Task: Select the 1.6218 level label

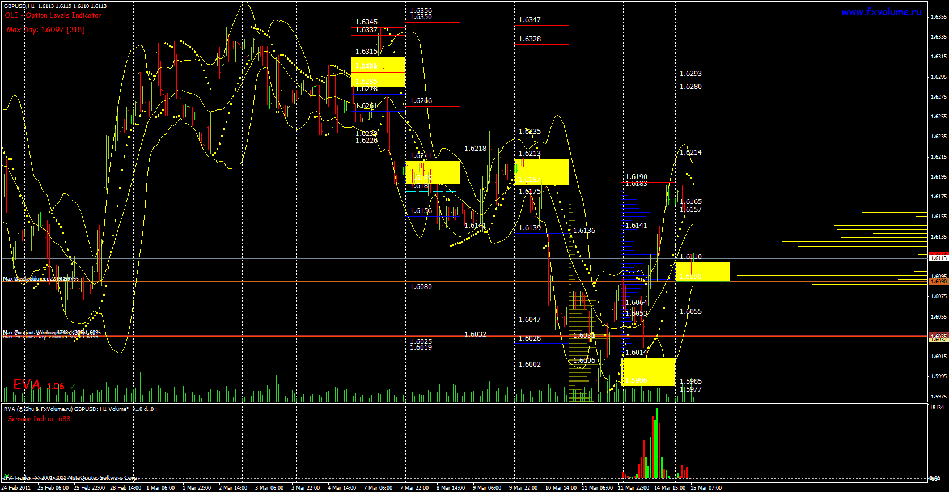Action: point(475,149)
